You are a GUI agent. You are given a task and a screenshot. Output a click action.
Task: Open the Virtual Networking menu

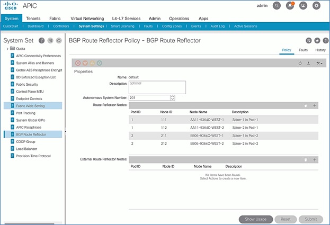coord(87,19)
